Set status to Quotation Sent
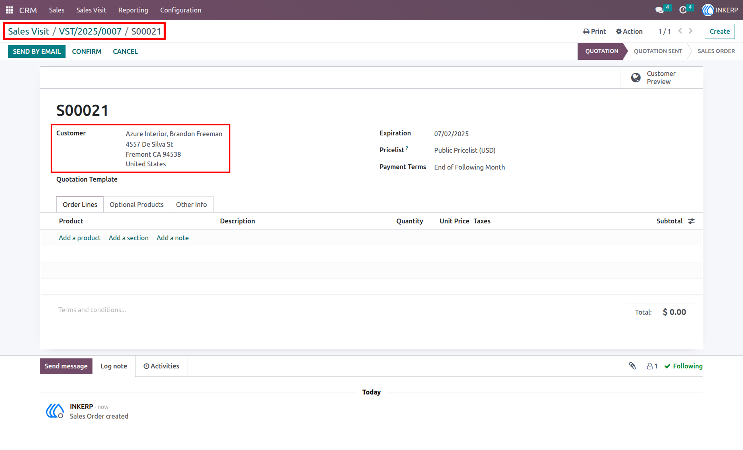The height and width of the screenshot is (450, 743). pyautogui.click(x=658, y=51)
